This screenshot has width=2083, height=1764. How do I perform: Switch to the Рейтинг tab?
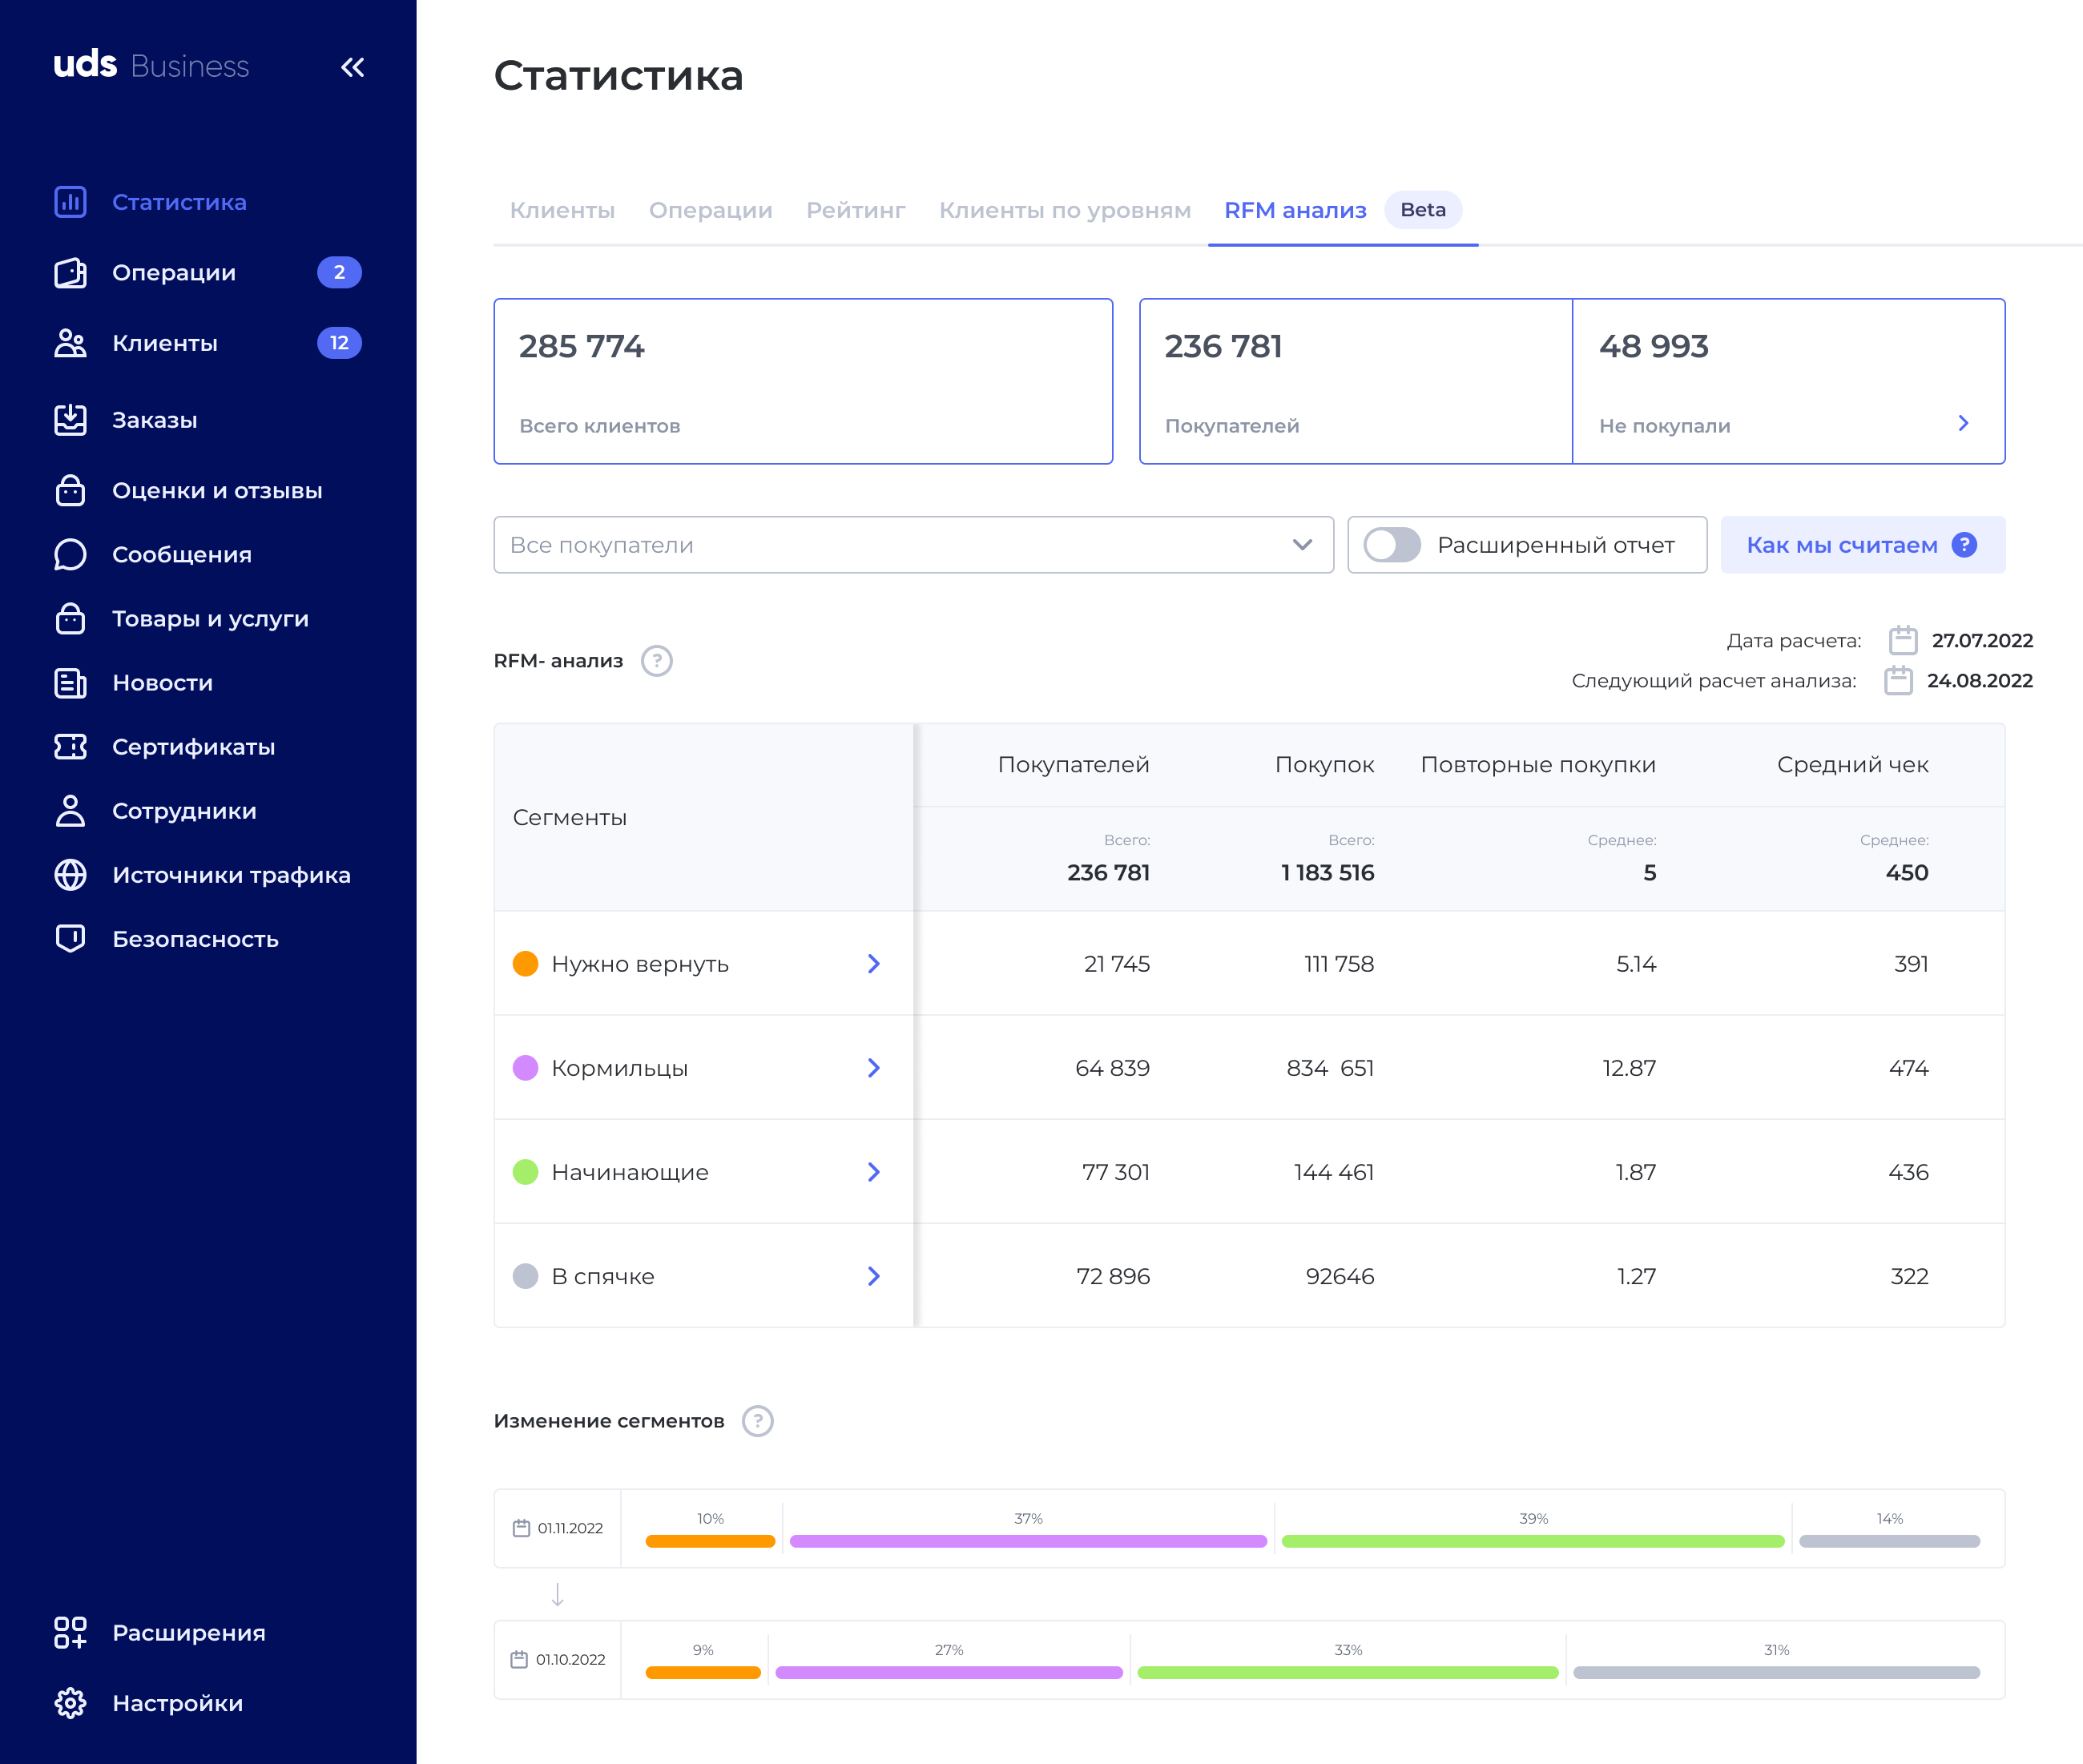tap(855, 210)
